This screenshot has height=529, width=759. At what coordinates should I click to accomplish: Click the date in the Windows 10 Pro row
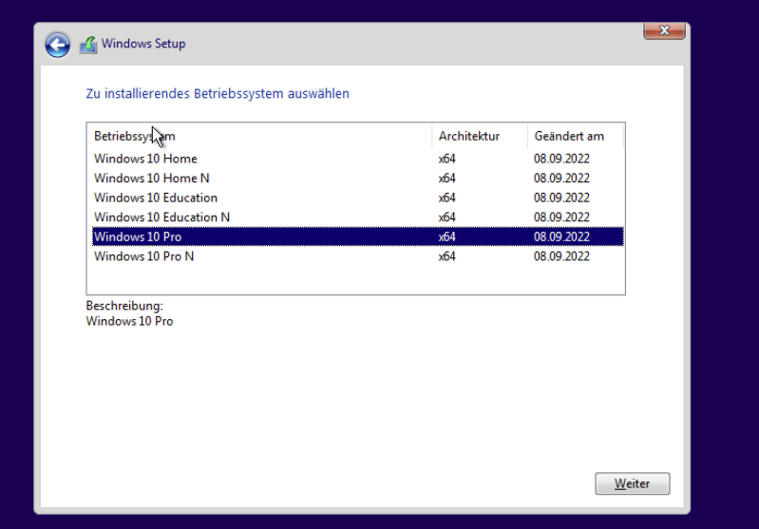(x=561, y=236)
